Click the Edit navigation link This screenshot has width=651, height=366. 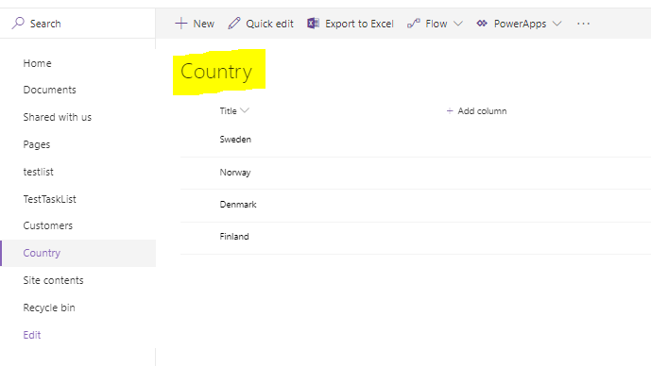32,335
